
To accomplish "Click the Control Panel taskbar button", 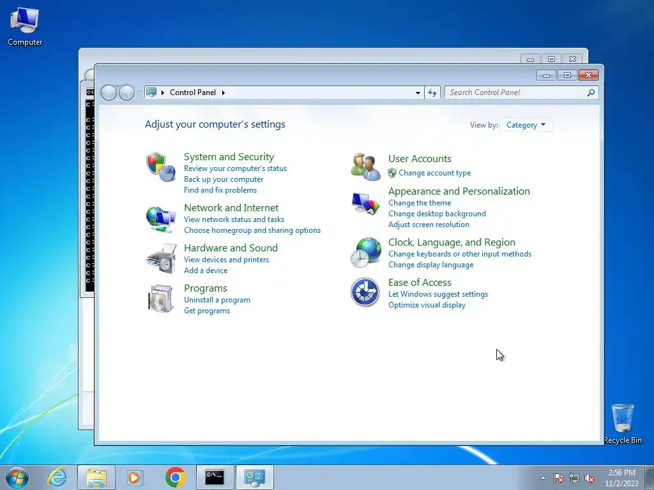I will (x=255, y=477).
